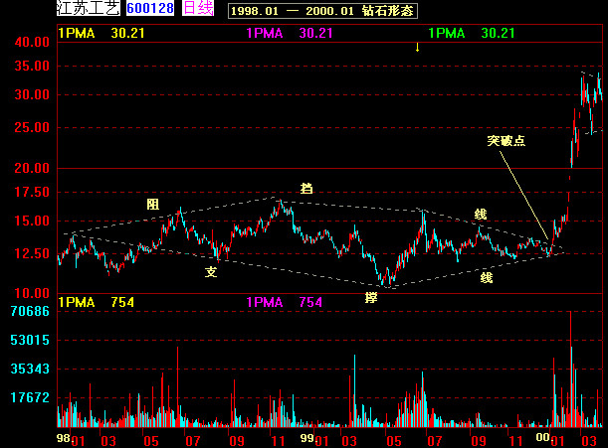
Task: Click the 支 support annotation label
Action: coord(211,271)
